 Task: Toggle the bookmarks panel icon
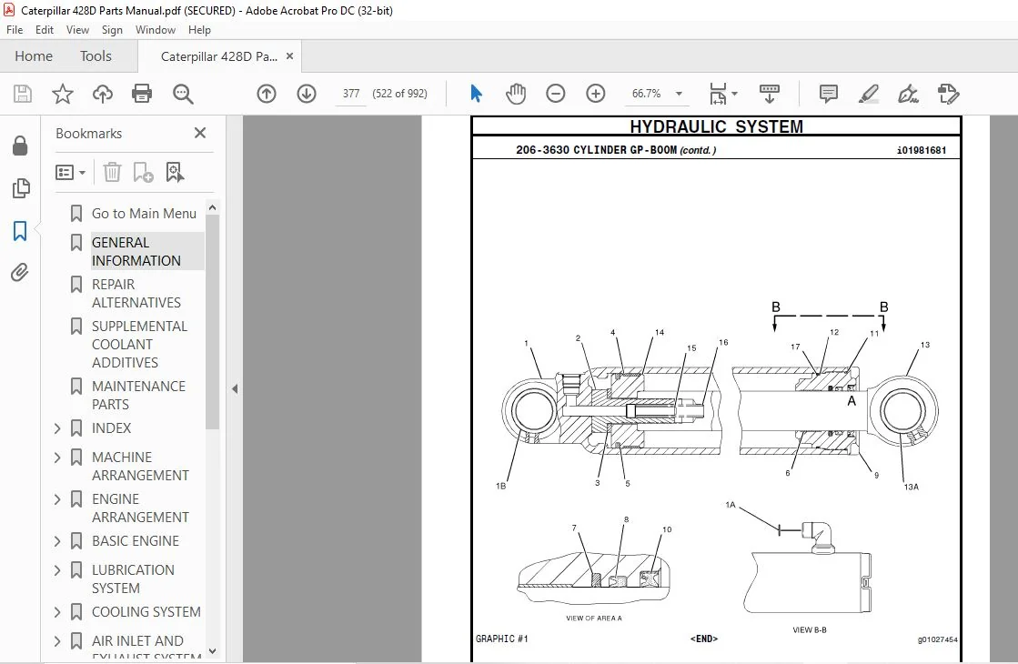[20, 230]
